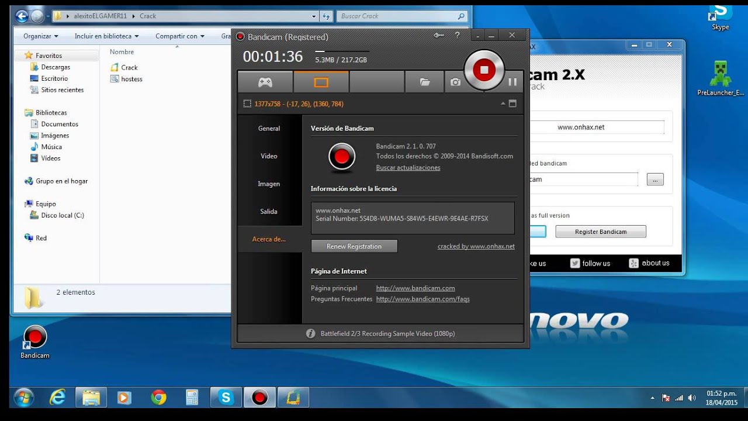Open Sitios recientes in navigation pane
This screenshot has height=421, width=748.
pos(62,90)
